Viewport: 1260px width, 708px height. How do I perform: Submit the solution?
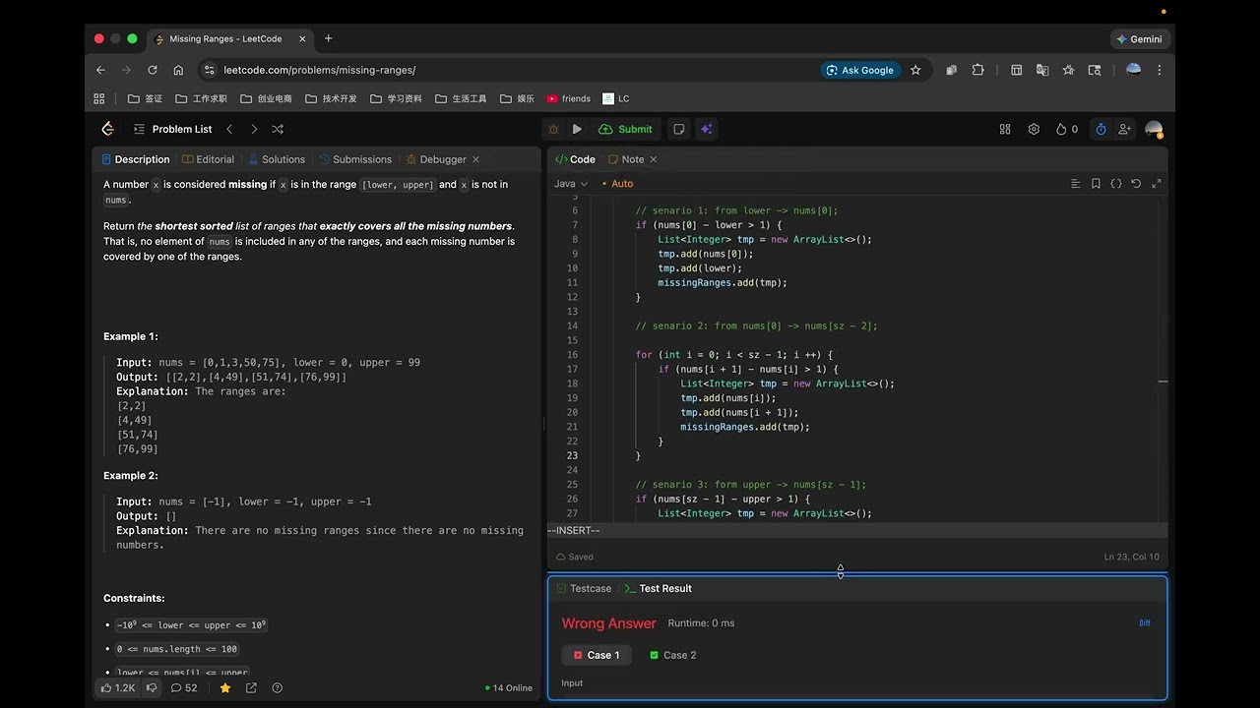point(625,129)
